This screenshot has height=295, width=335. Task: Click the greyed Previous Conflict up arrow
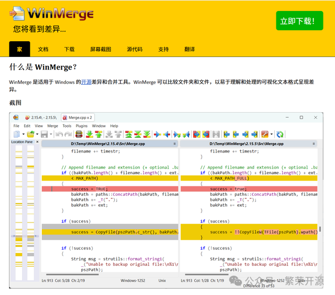(x=118, y=134)
